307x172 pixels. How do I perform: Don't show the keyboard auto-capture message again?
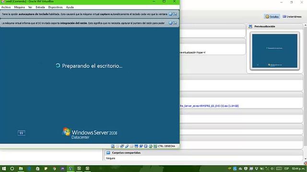pyautogui.click(x=175, y=14)
